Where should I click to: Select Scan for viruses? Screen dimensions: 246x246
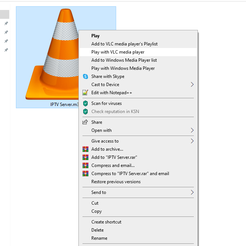138,103
